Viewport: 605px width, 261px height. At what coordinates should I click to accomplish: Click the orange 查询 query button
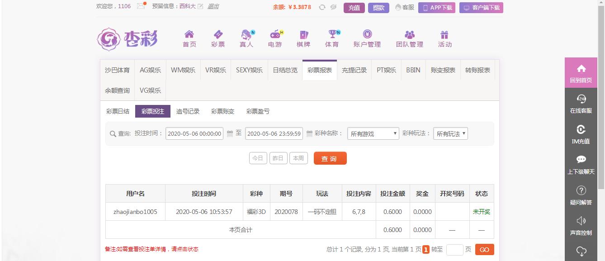[330, 158]
